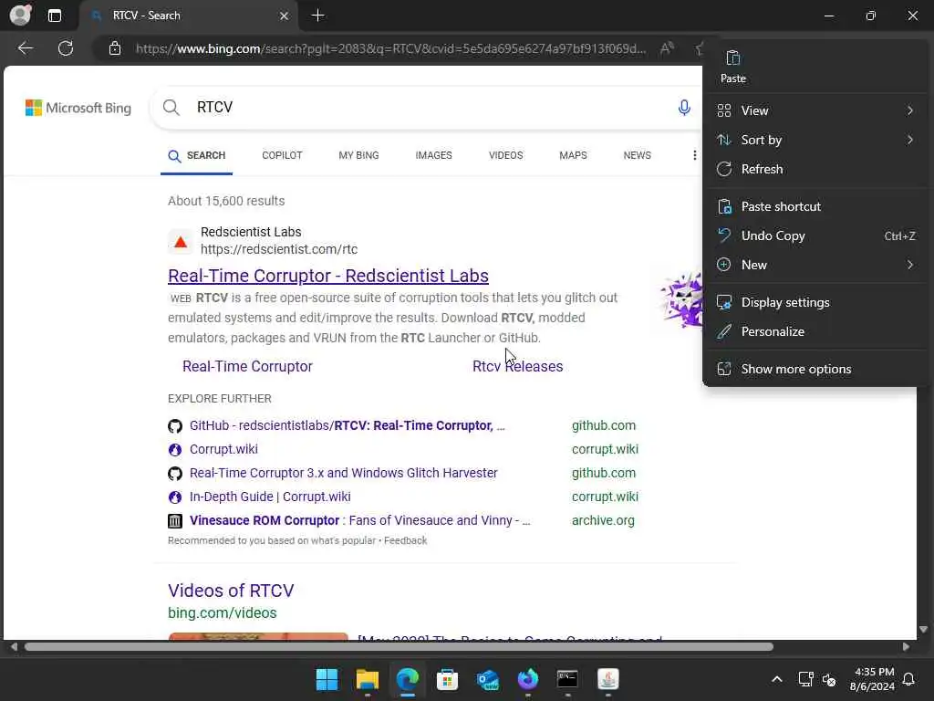Open Microsoft Store from the taskbar
Viewport: 934px width, 701px height.
(x=447, y=679)
